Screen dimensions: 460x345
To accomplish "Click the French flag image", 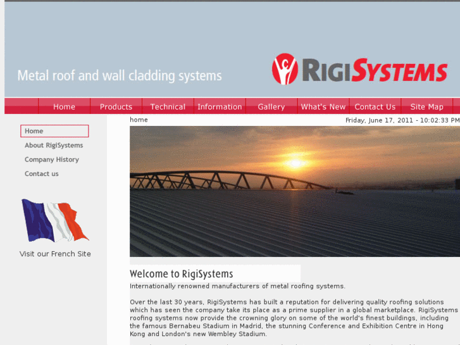I will coord(55,220).
